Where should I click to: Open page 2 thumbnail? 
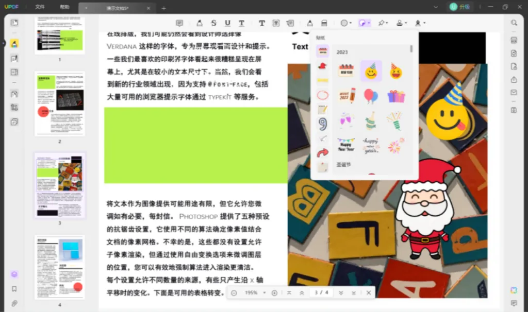point(60,103)
